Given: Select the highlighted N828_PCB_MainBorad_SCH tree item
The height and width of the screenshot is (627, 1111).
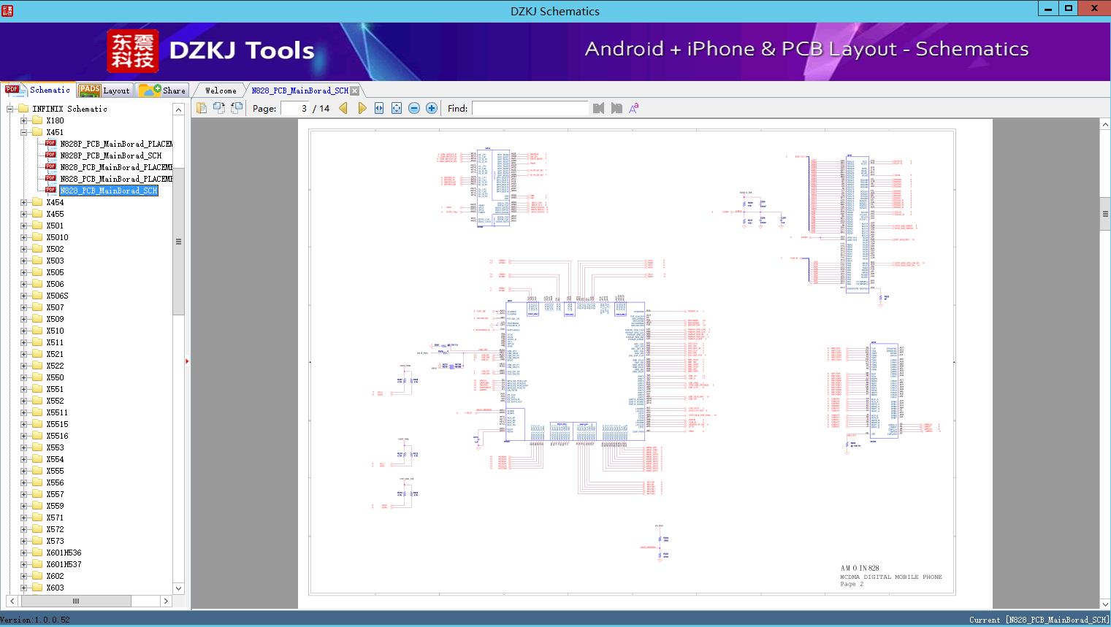Looking at the screenshot, I should point(109,191).
